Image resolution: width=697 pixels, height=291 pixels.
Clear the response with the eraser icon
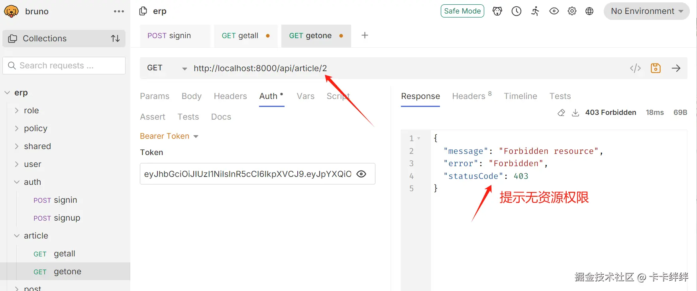point(561,113)
